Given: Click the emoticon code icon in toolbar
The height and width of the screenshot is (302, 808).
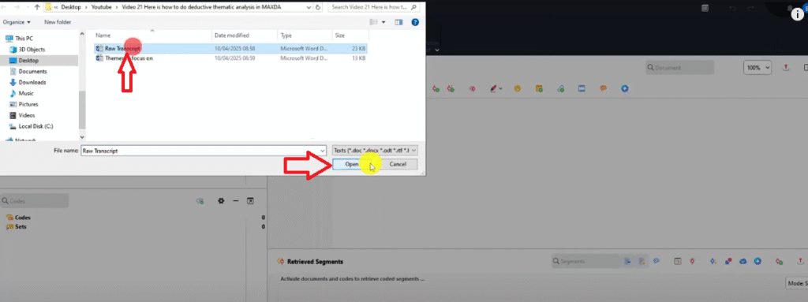Looking at the screenshot, I should click(x=517, y=88).
